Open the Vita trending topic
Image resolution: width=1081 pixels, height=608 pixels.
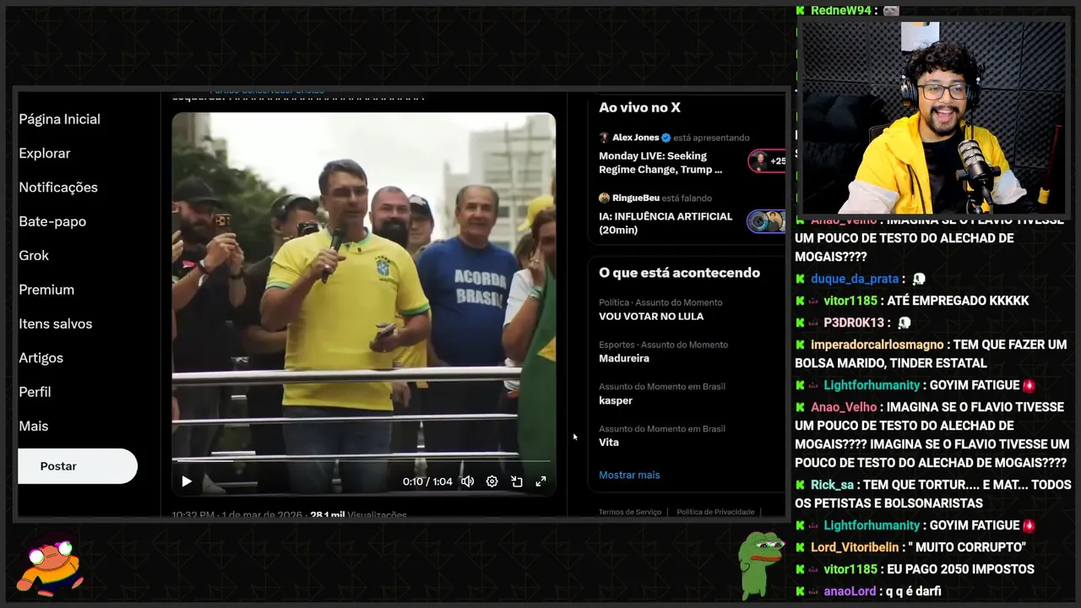pos(609,442)
